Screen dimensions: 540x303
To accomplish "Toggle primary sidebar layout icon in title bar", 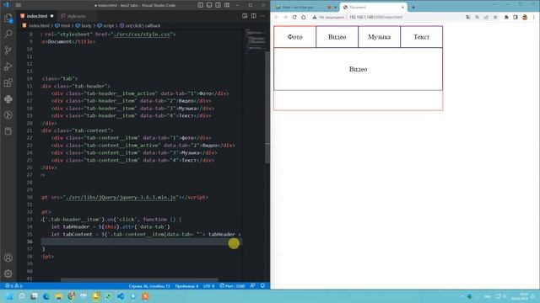I will pyautogui.click(x=201, y=5).
